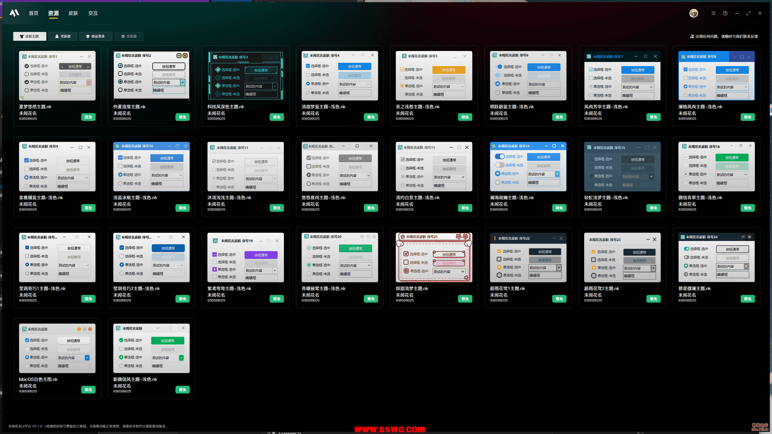Screen dimensions: 772x434
Task: Click 限免 button for 夏梦悠然主题.nk
Action: [x=88, y=117]
